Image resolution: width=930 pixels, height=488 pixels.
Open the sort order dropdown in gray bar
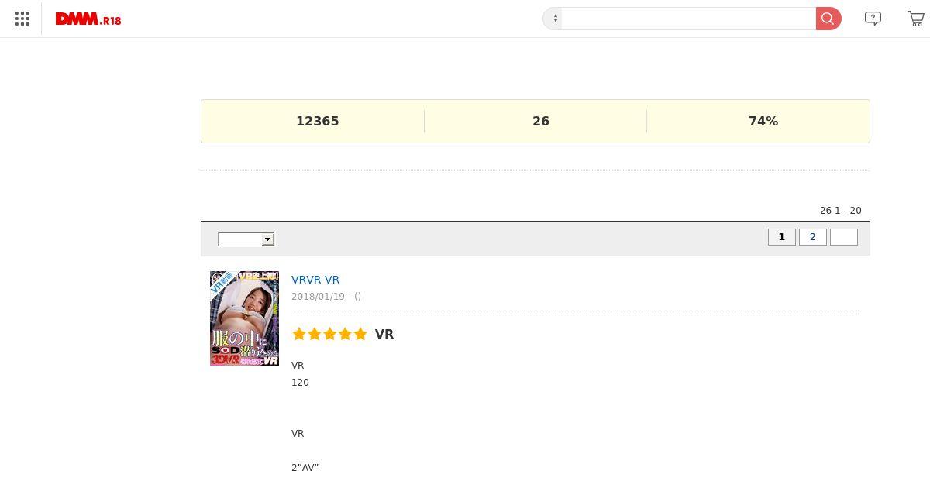pos(246,239)
